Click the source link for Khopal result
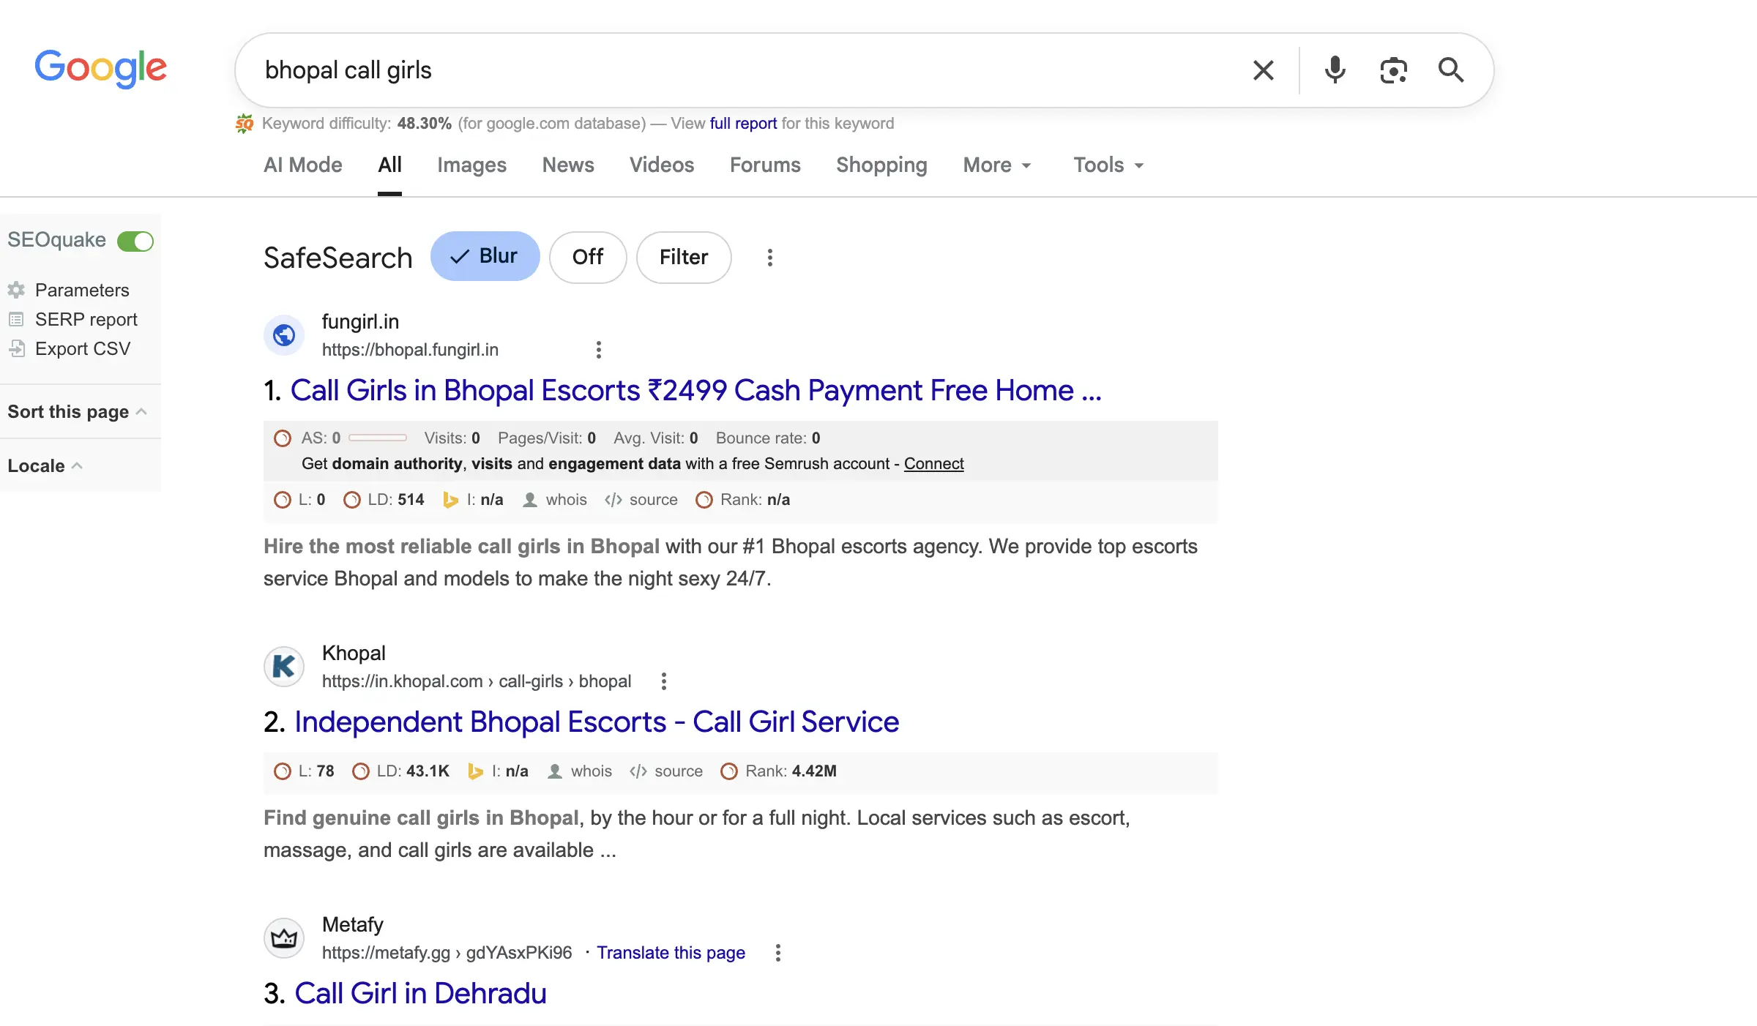The width and height of the screenshot is (1757, 1026). (x=679, y=771)
